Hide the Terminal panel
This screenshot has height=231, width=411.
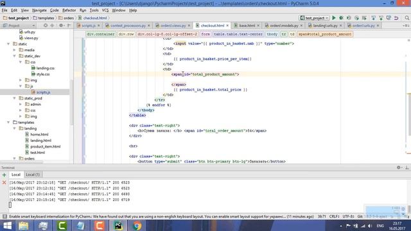pyautogui.click(x=407, y=167)
